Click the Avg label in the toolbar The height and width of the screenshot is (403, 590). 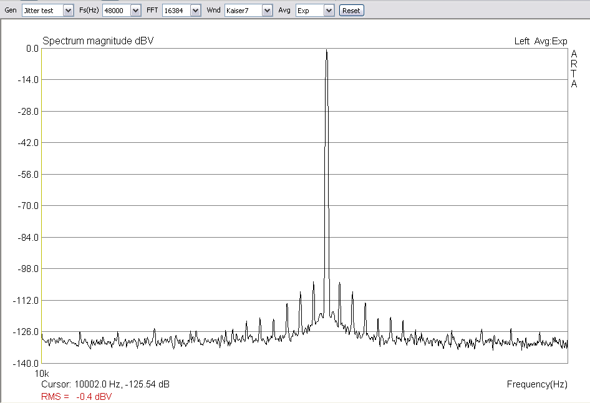pyautogui.click(x=284, y=10)
